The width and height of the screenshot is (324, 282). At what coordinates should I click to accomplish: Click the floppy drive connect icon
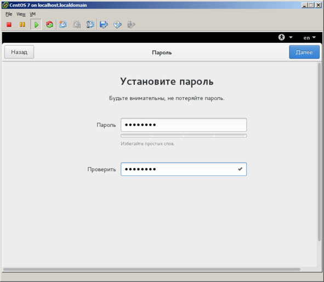pos(104,25)
